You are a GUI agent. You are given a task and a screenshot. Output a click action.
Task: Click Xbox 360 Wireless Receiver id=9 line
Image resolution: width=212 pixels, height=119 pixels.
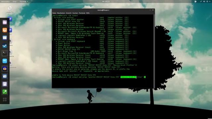tap(92, 23)
